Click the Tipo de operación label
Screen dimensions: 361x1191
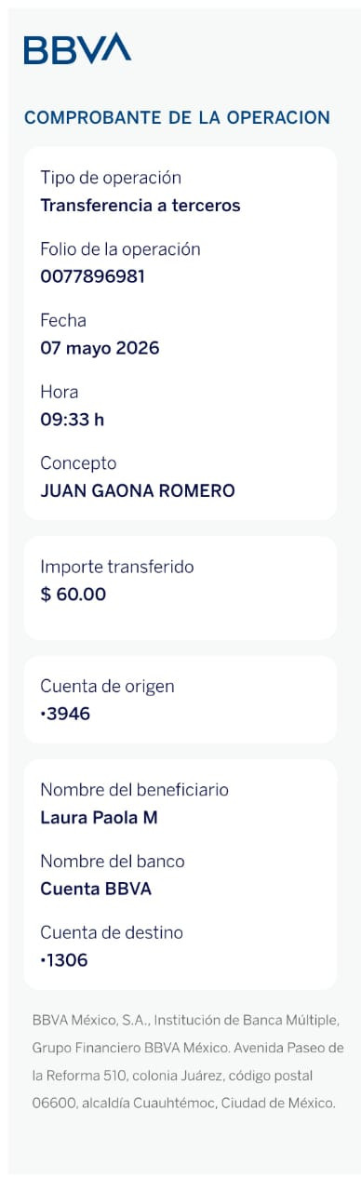coord(111,178)
